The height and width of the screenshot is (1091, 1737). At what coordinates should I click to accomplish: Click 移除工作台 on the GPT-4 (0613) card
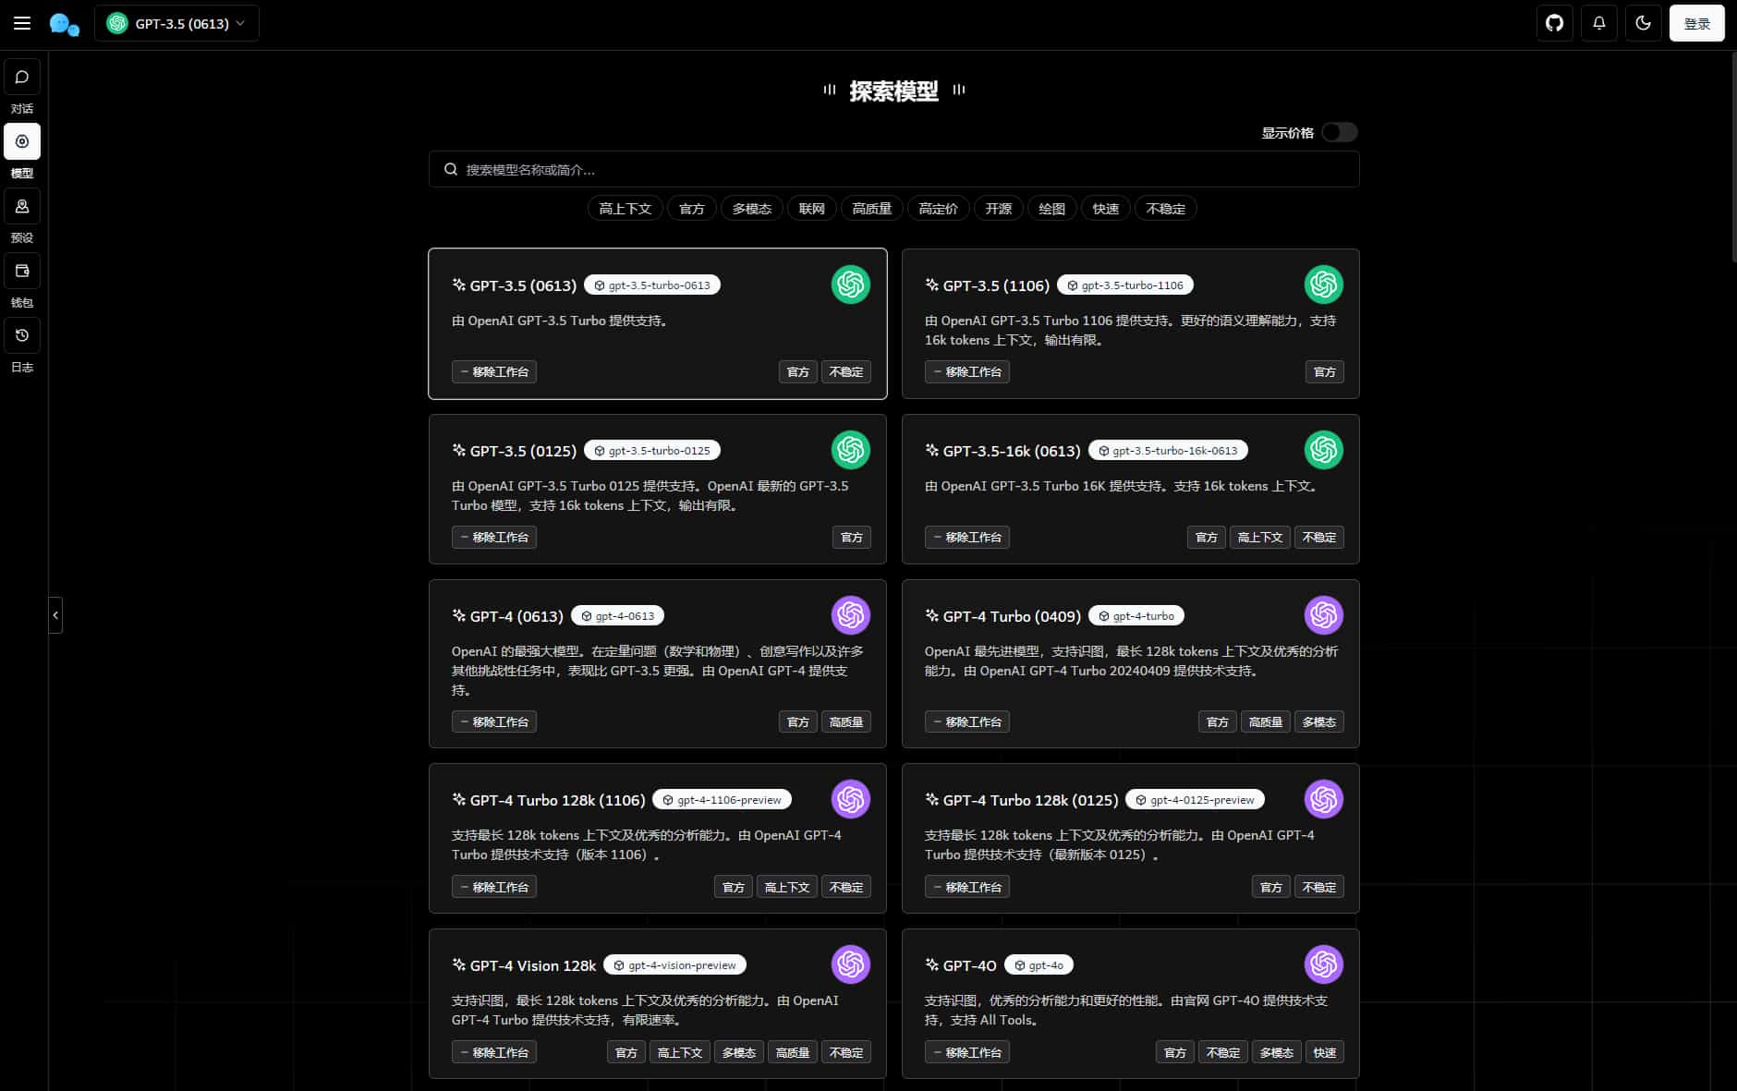[x=494, y=721]
